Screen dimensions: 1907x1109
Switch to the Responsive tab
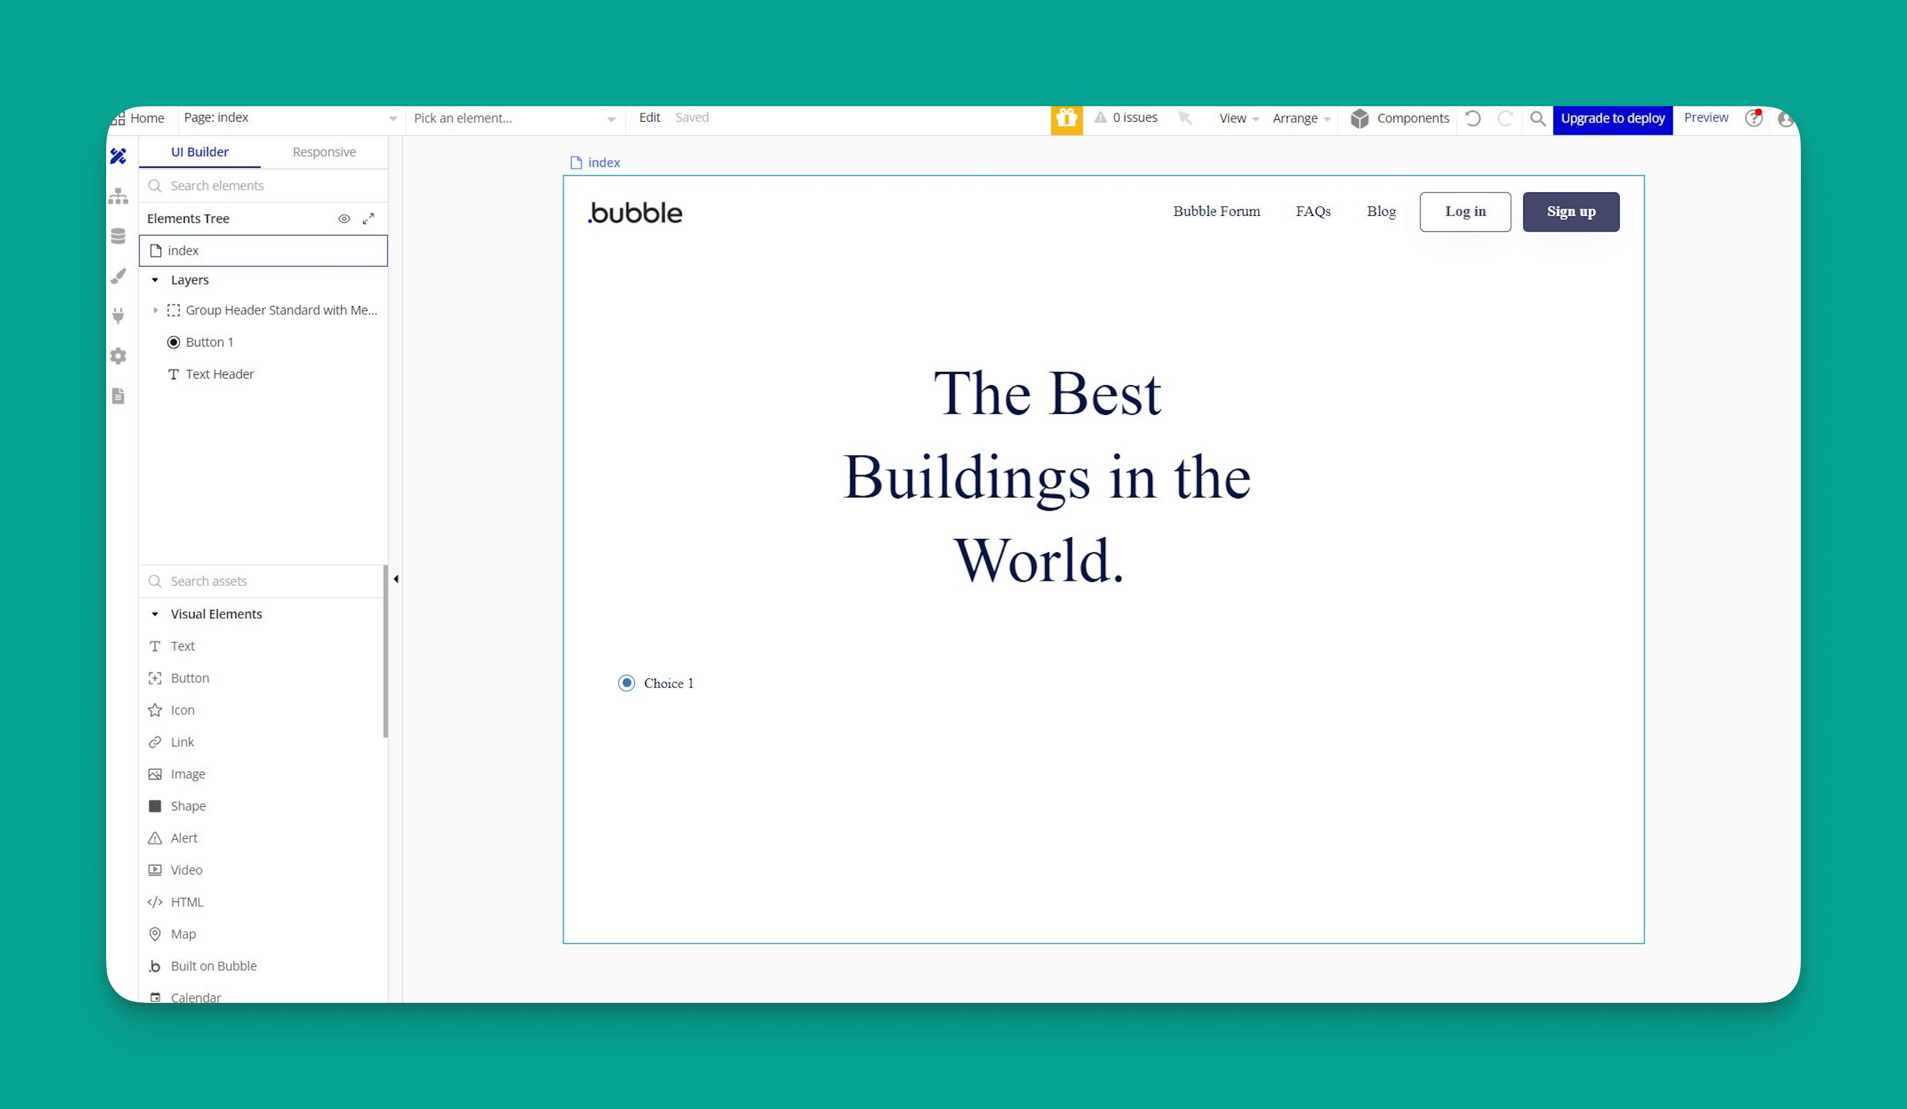click(x=324, y=151)
